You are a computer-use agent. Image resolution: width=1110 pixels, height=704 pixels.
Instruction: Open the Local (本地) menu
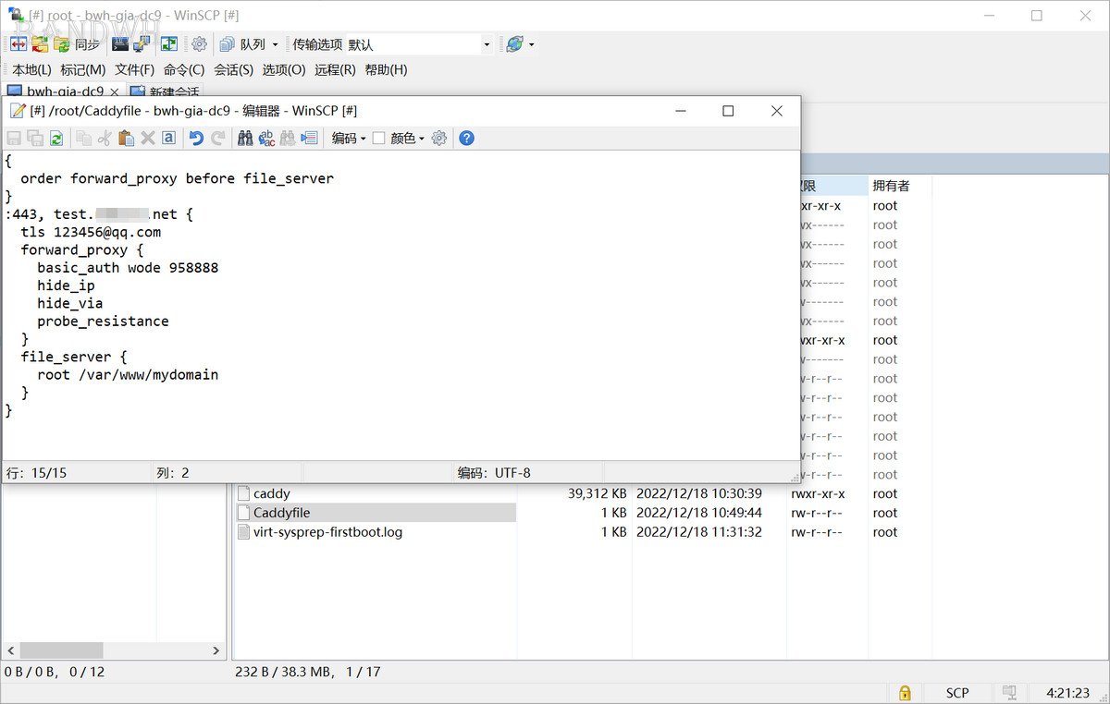coord(31,69)
